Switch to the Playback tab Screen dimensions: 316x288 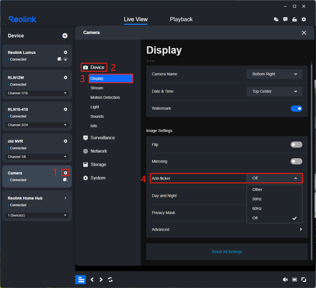(181, 19)
